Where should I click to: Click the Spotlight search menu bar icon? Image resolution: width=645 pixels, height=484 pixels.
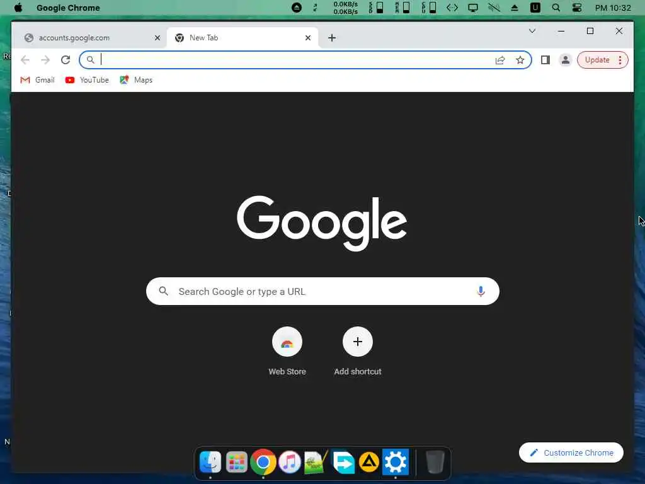(x=556, y=8)
